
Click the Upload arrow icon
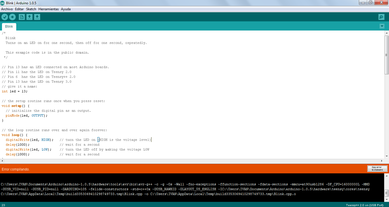coord(12,17)
